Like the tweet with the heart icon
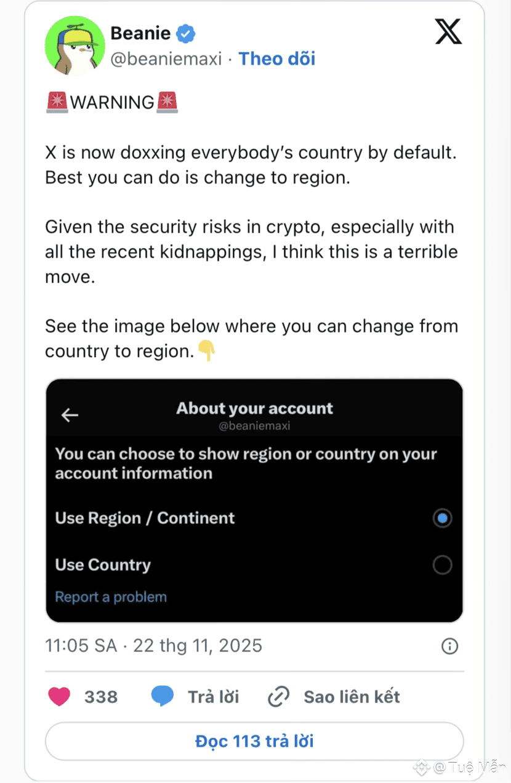The image size is (511, 783). coord(59,697)
